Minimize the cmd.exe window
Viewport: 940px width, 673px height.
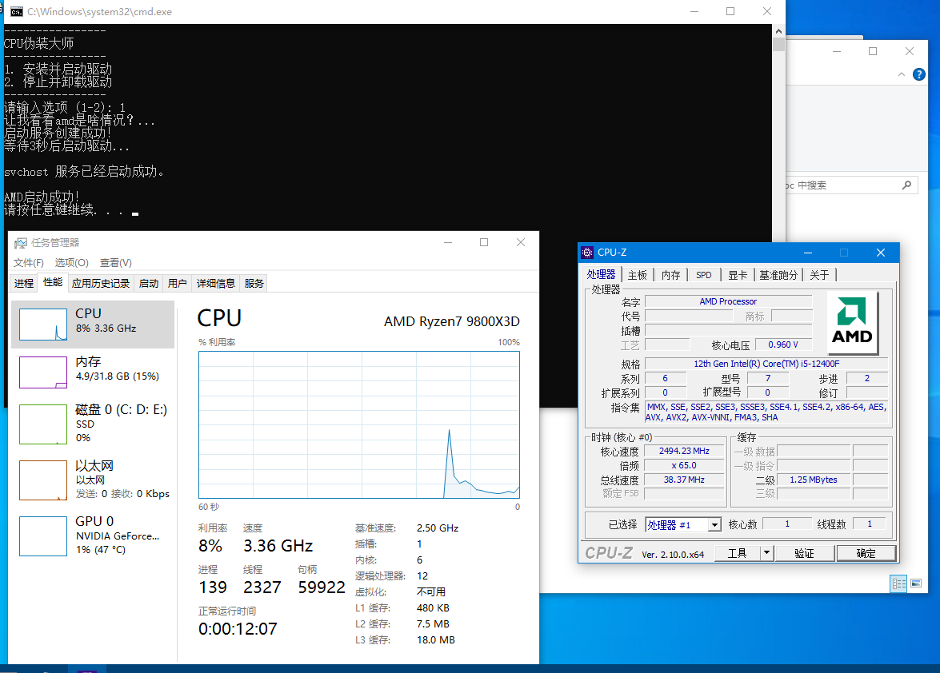click(694, 11)
